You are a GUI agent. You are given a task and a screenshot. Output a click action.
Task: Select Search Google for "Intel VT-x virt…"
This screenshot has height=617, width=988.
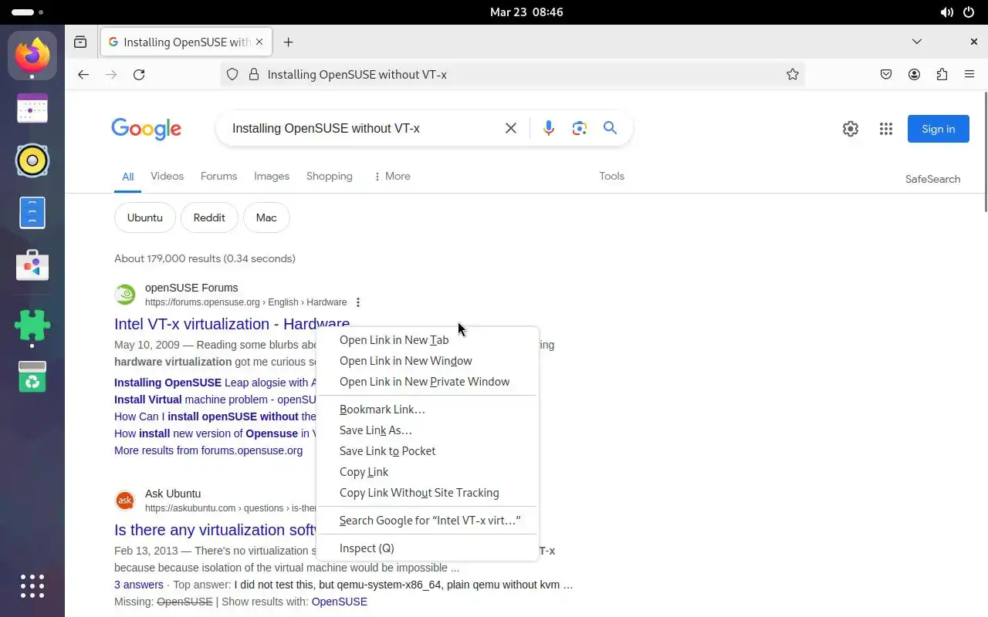pos(427,521)
